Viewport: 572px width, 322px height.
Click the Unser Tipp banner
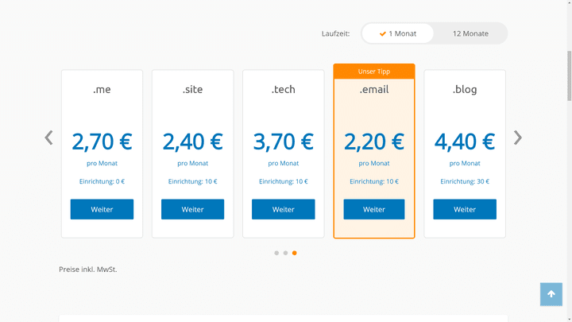[374, 72]
